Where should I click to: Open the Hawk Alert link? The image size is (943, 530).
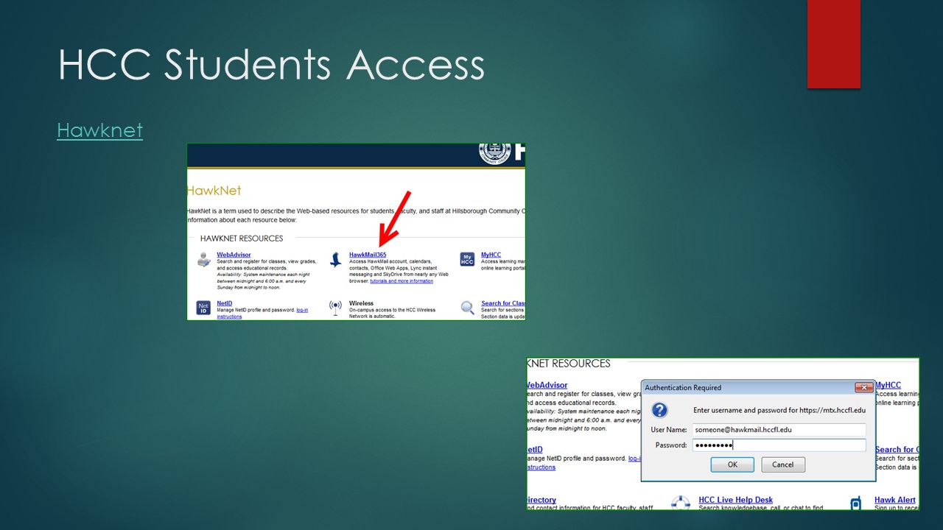[x=895, y=501]
